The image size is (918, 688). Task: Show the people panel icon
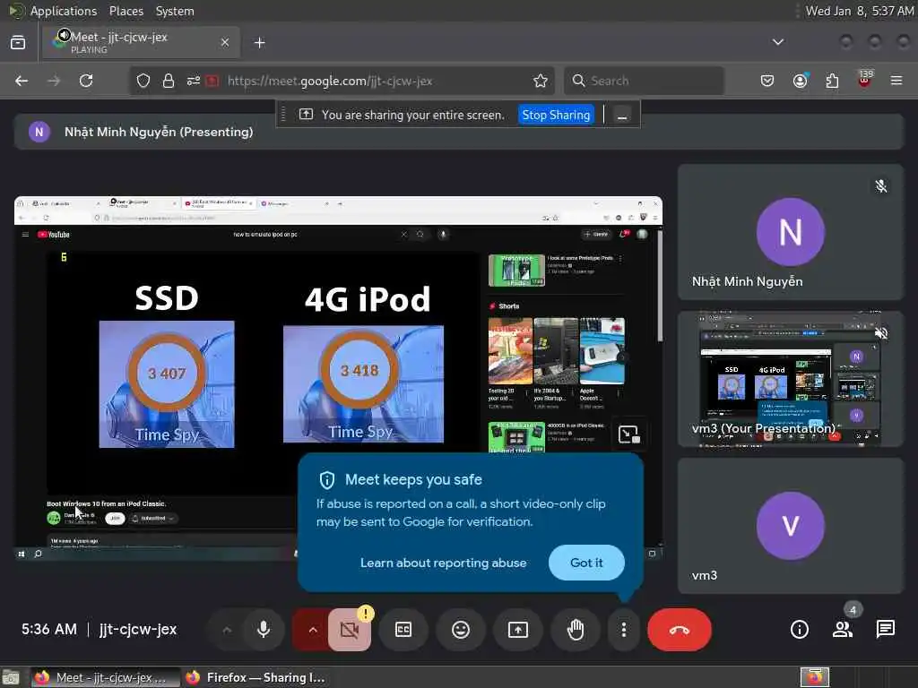coord(843,630)
